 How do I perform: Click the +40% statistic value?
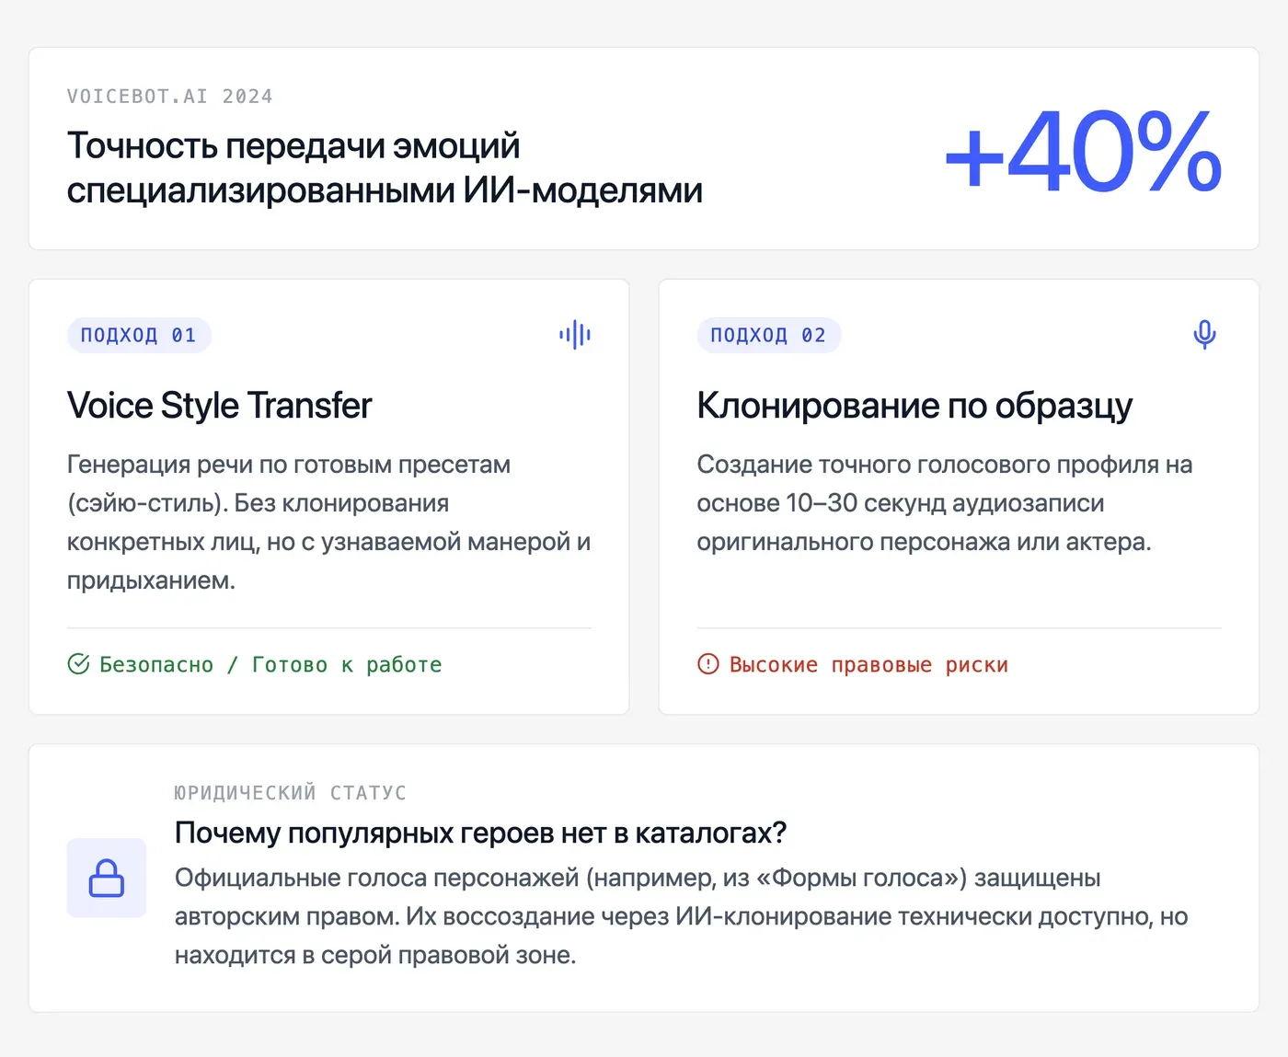1084,152
